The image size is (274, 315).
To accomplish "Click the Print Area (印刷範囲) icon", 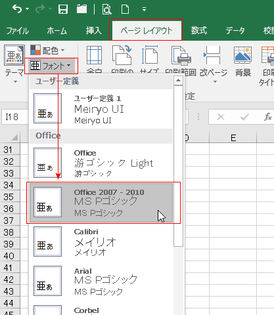I will 181,56.
